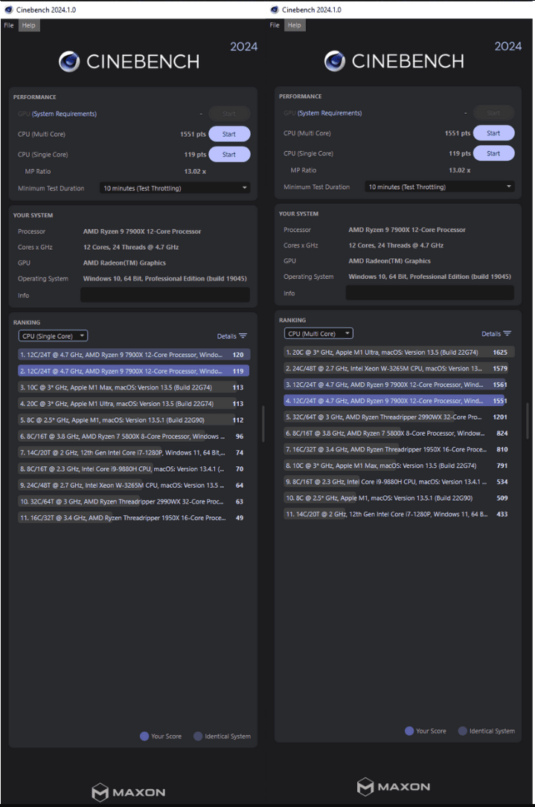Click the 1551 pts multi core score in left window

[x=193, y=135]
